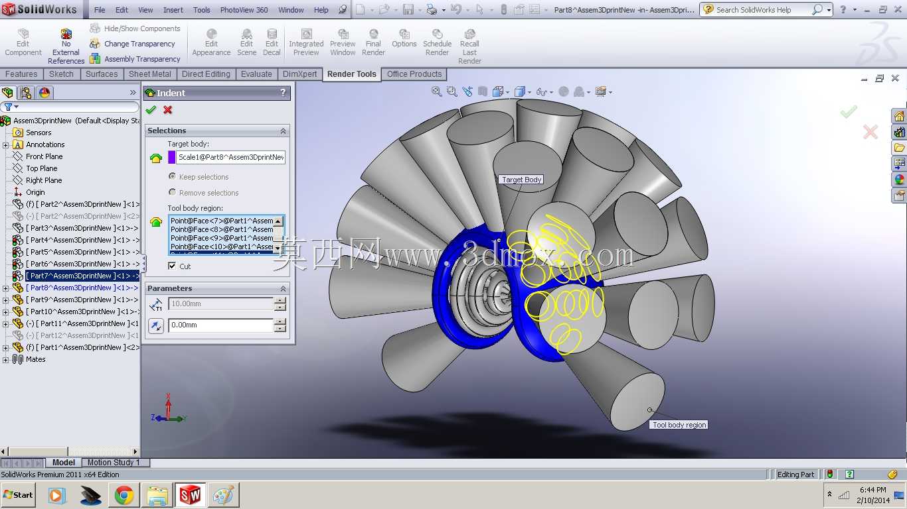
Task: Select the Remove selections radio button
Action: click(x=172, y=192)
